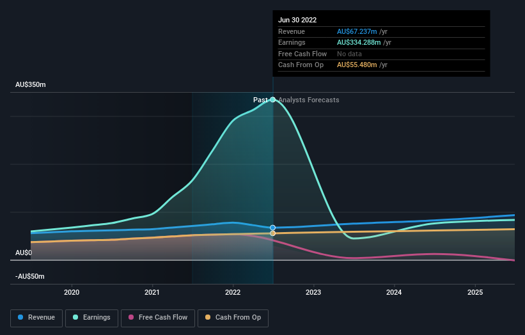Select the 2025 x-axis label
The image size is (525, 335).
pos(475,292)
